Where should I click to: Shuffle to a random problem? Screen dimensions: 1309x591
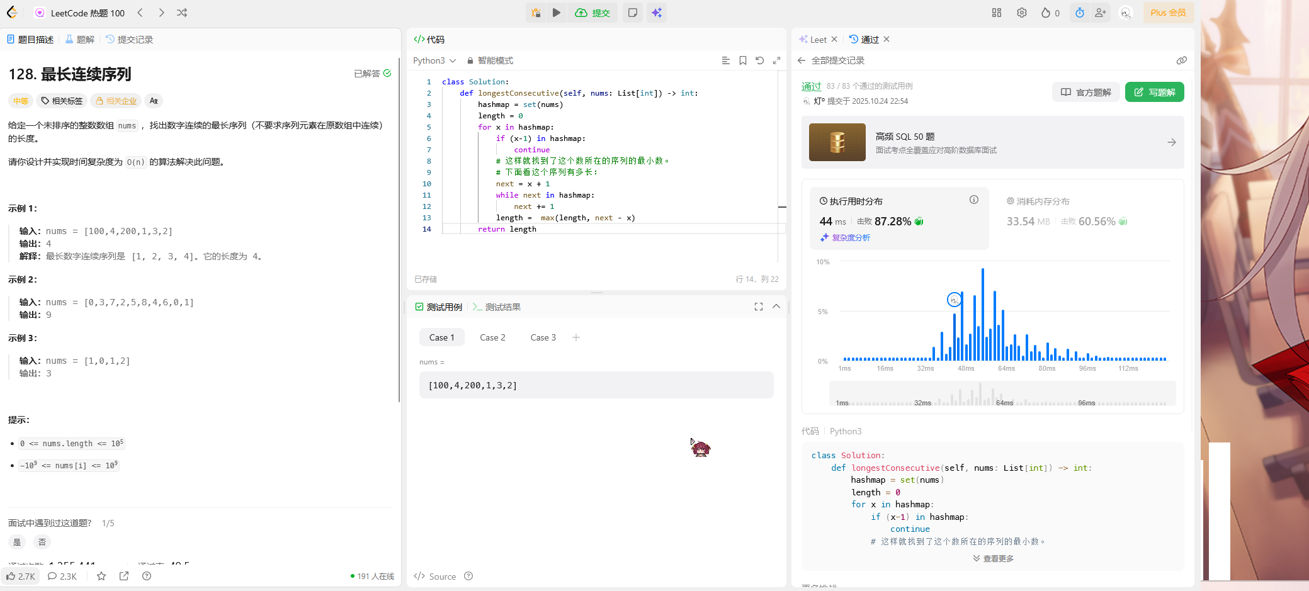coord(182,13)
